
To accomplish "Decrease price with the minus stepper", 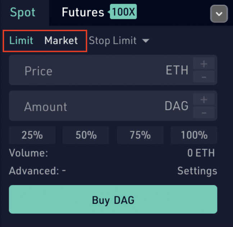I will click(x=204, y=77).
